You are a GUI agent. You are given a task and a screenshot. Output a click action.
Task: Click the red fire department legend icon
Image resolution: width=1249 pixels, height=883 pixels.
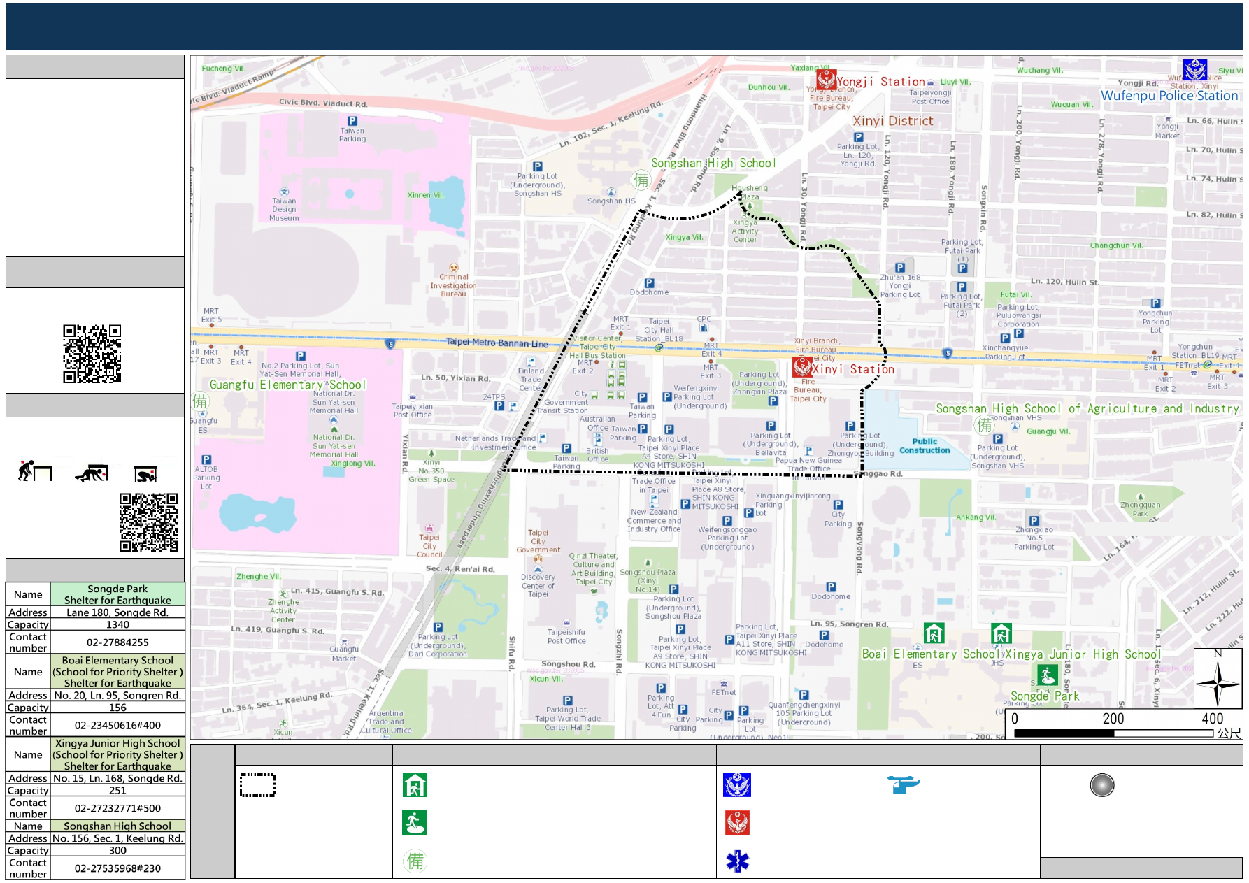click(738, 823)
